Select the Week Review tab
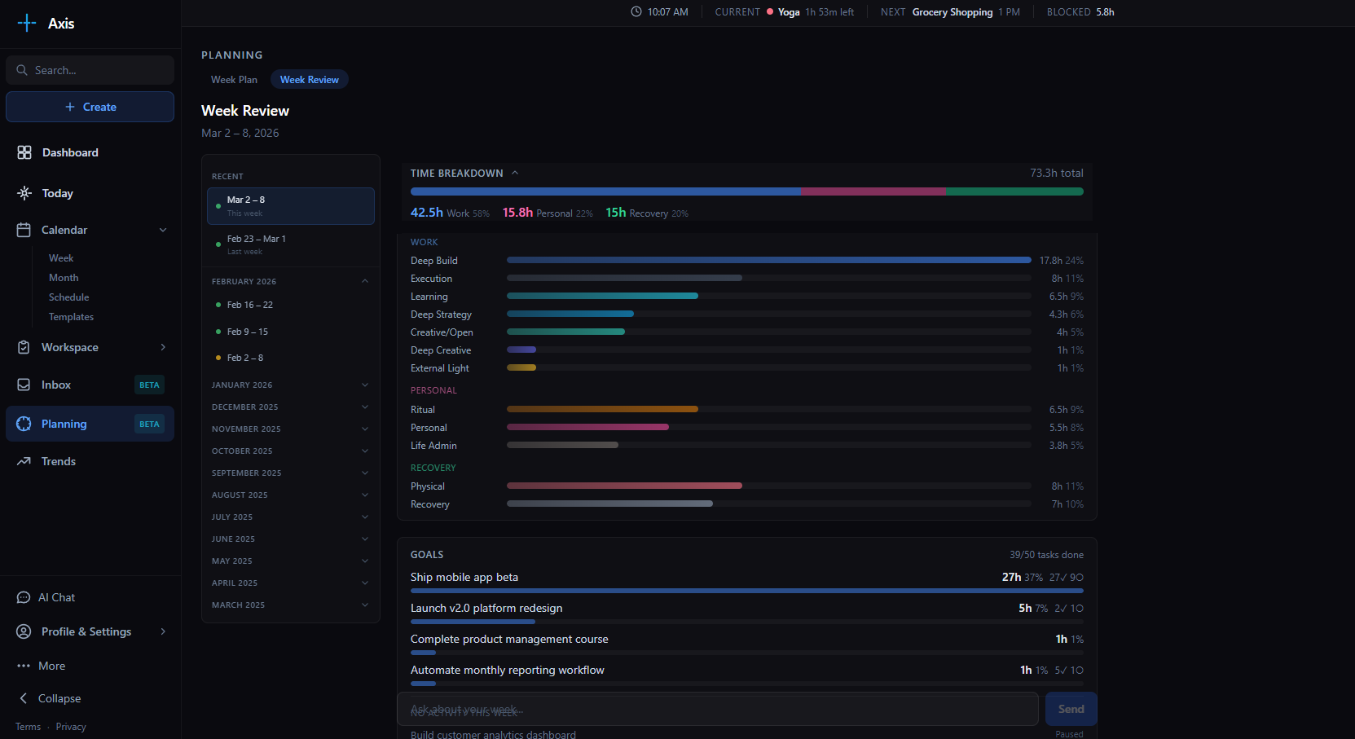 [309, 79]
